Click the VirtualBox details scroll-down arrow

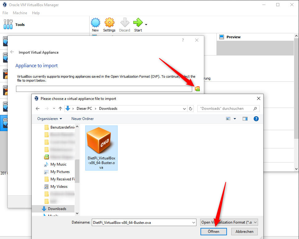(296, 169)
